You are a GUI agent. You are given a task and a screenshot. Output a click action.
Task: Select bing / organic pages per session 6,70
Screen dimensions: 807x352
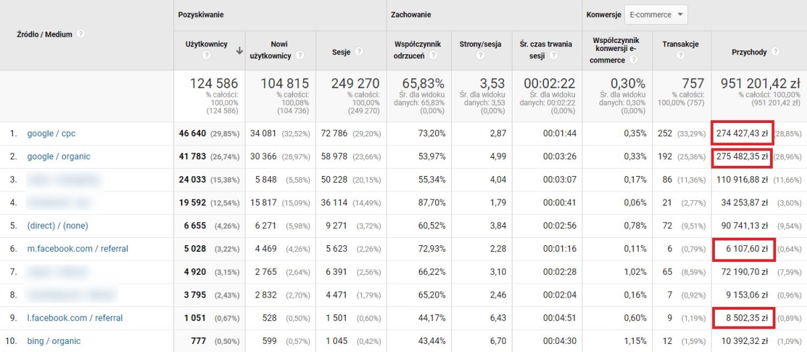[x=497, y=341]
